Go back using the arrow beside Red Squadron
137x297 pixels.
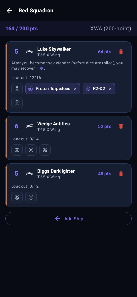[9, 11]
